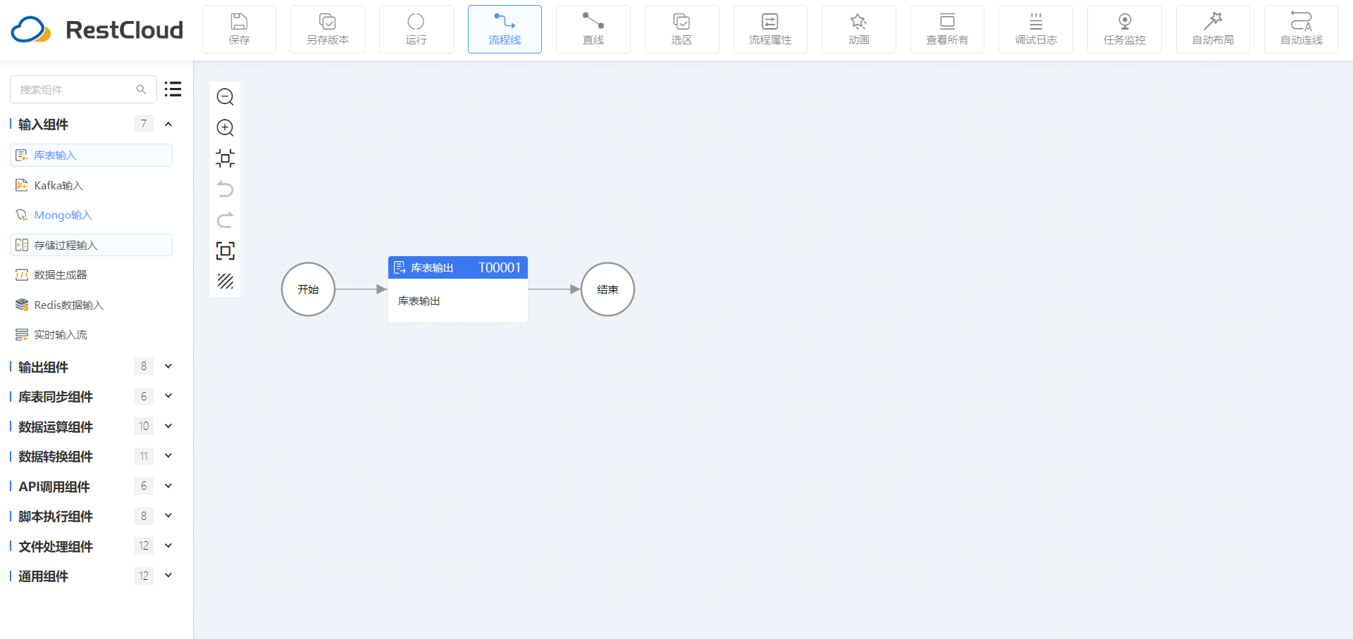The image size is (1353, 639).
Task: Click the 保存 save toolbar button
Action: tap(239, 30)
